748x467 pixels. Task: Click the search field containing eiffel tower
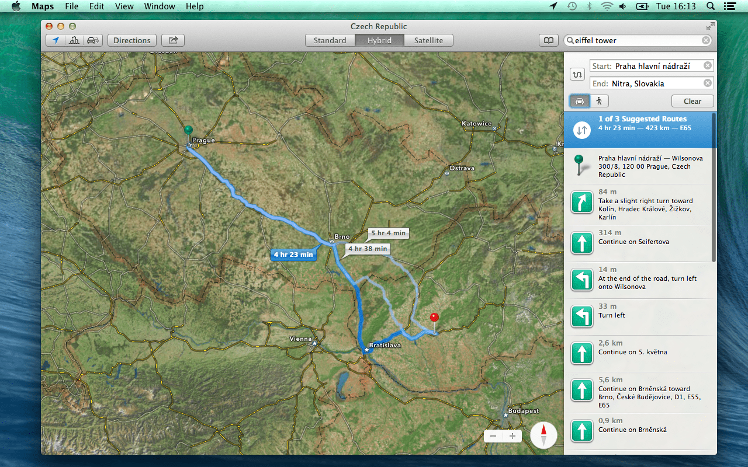coord(638,40)
